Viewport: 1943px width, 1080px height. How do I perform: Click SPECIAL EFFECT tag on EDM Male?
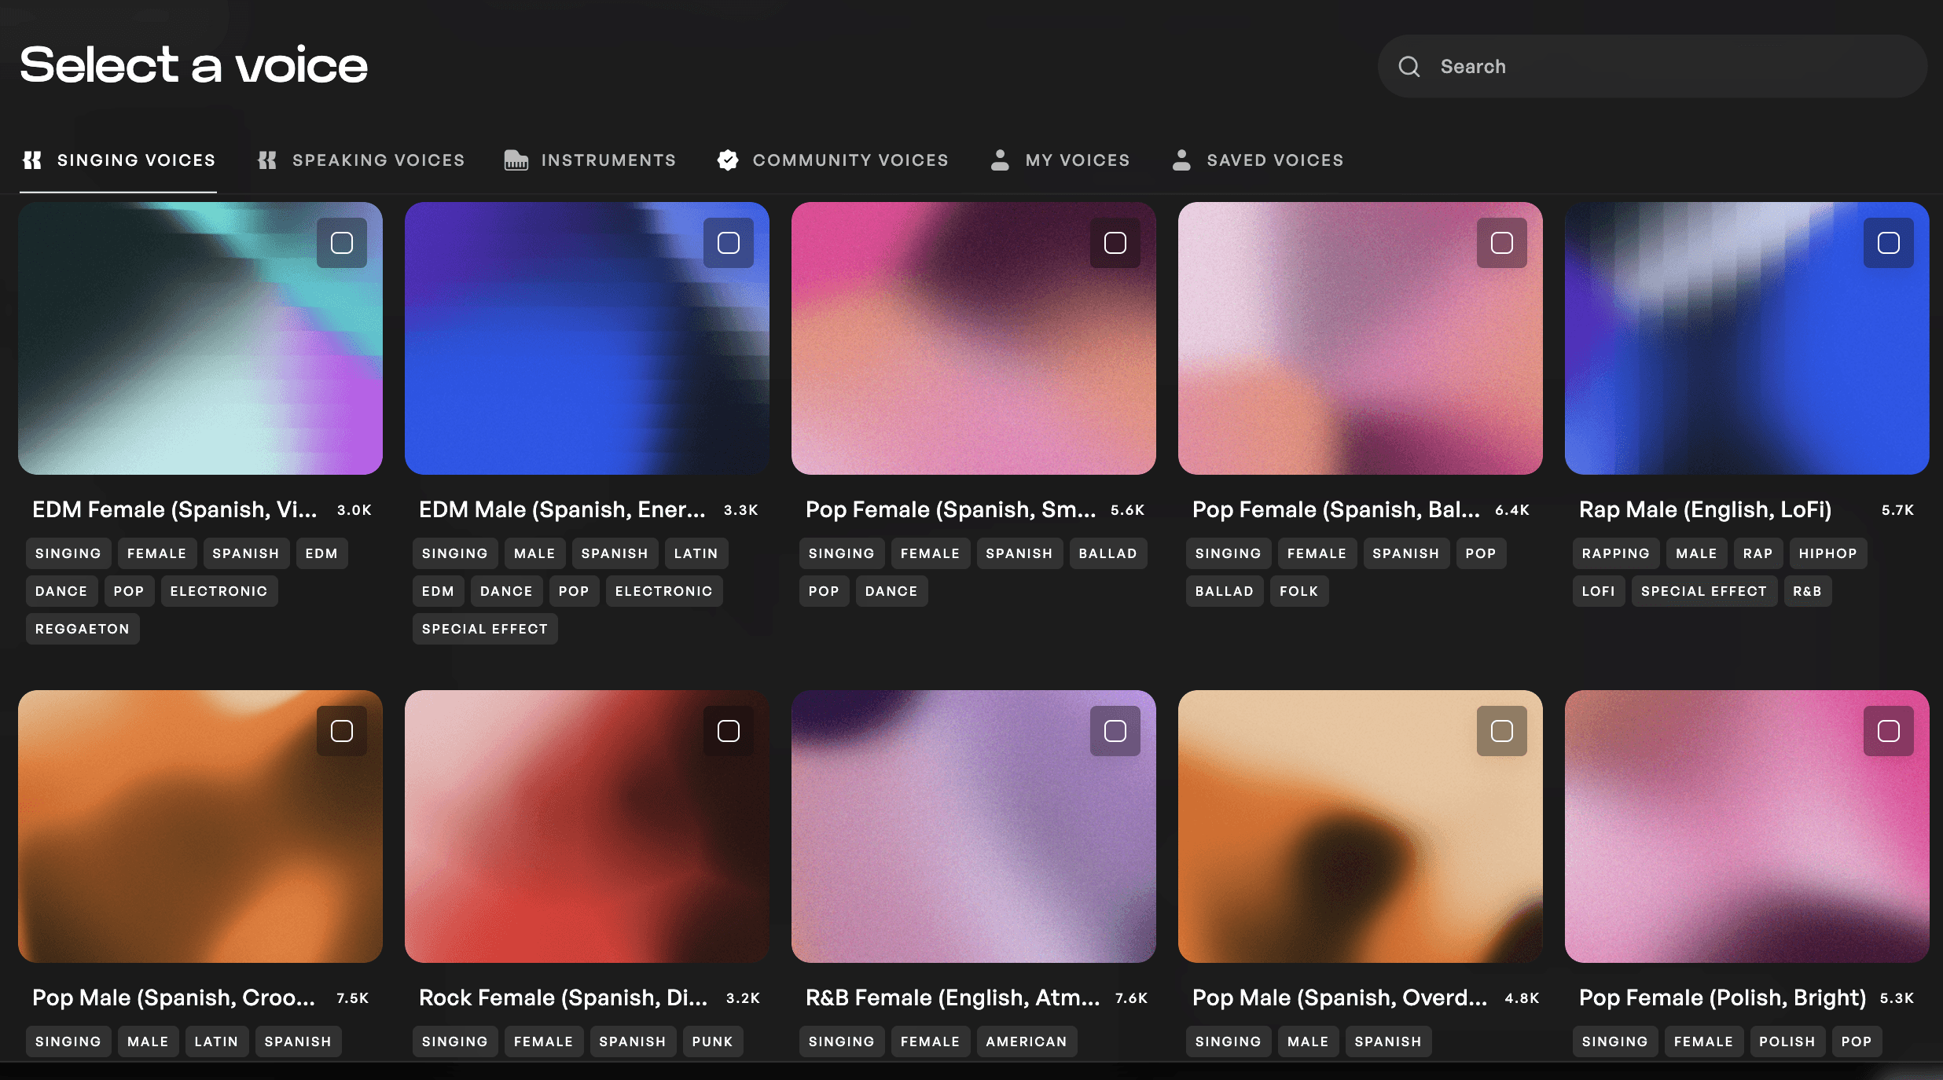(x=485, y=629)
